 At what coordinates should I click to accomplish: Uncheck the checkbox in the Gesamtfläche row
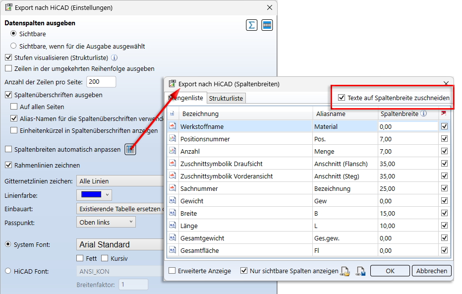pyautogui.click(x=444, y=250)
